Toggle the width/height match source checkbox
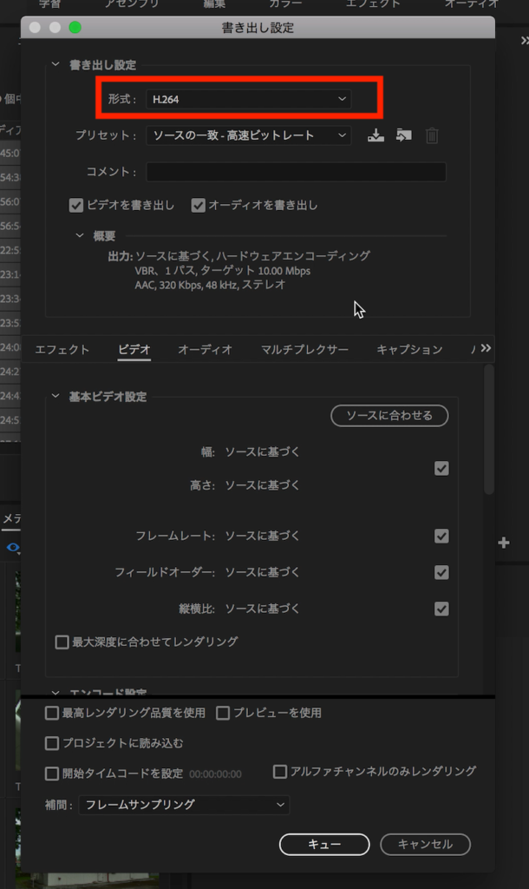Screen dimensions: 529x889 tap(441, 468)
